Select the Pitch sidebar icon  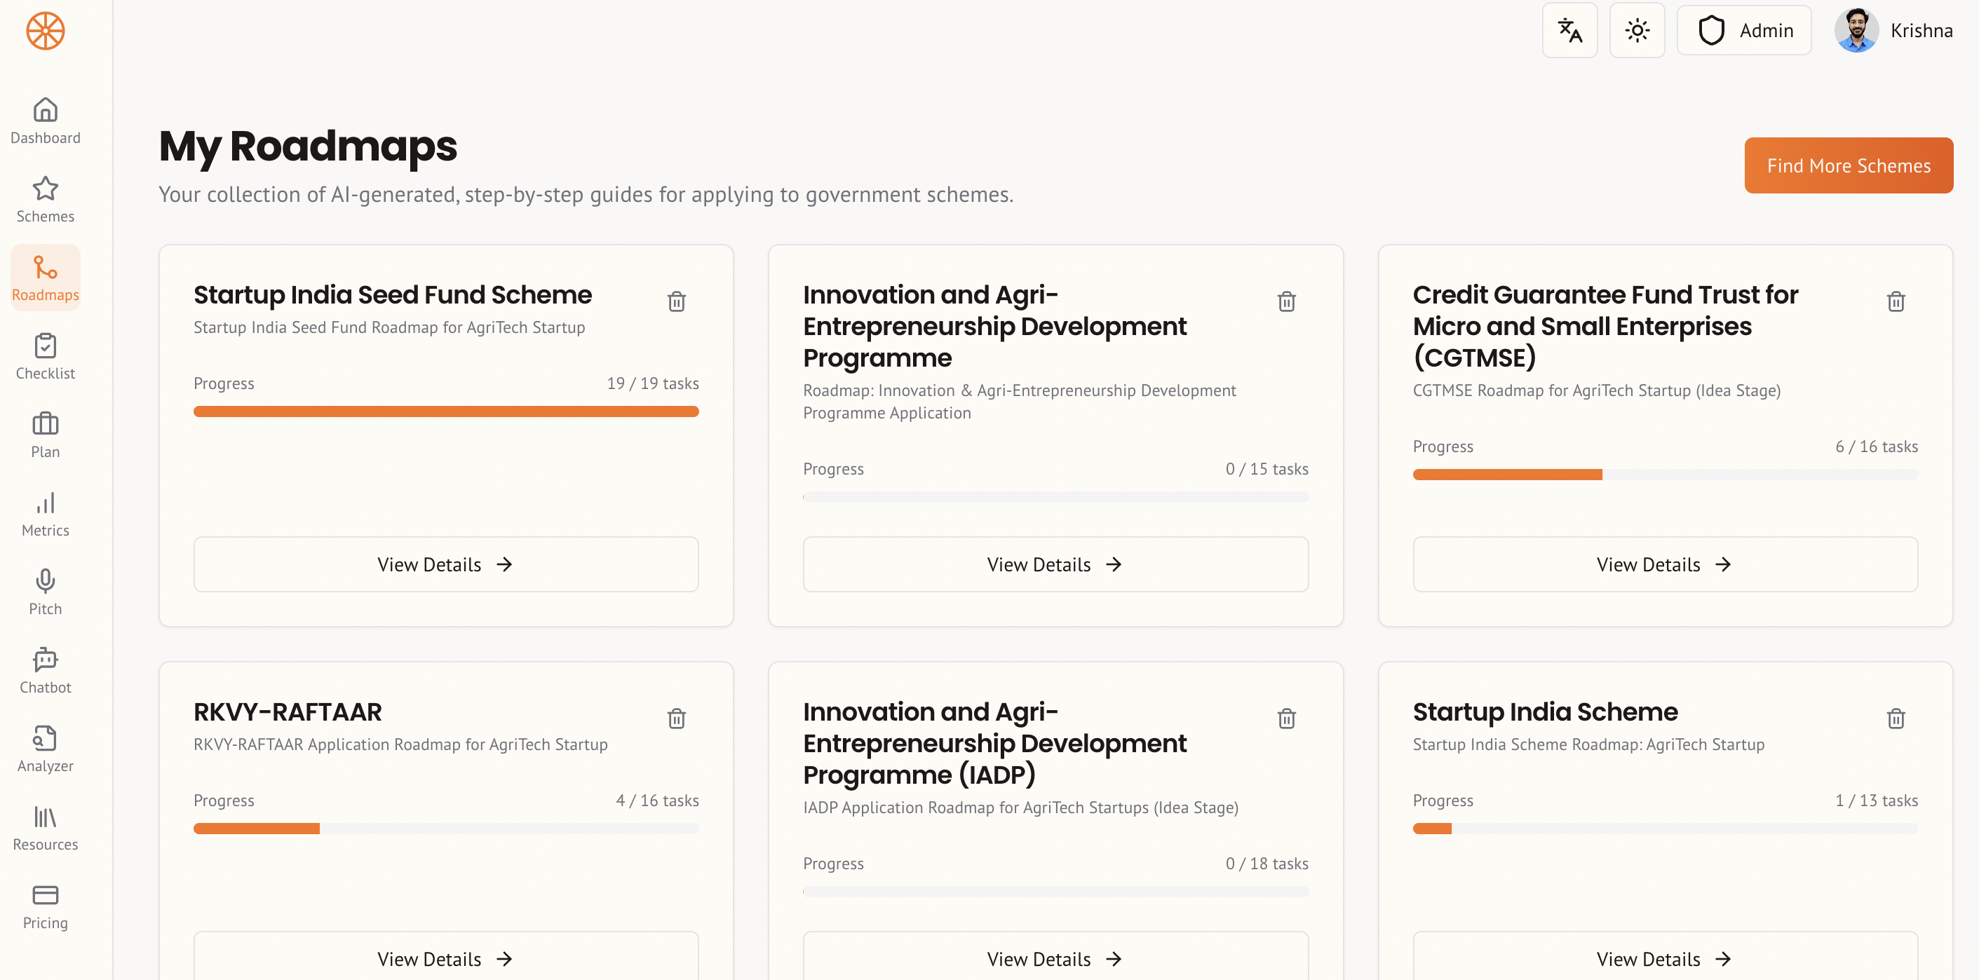coord(45,592)
